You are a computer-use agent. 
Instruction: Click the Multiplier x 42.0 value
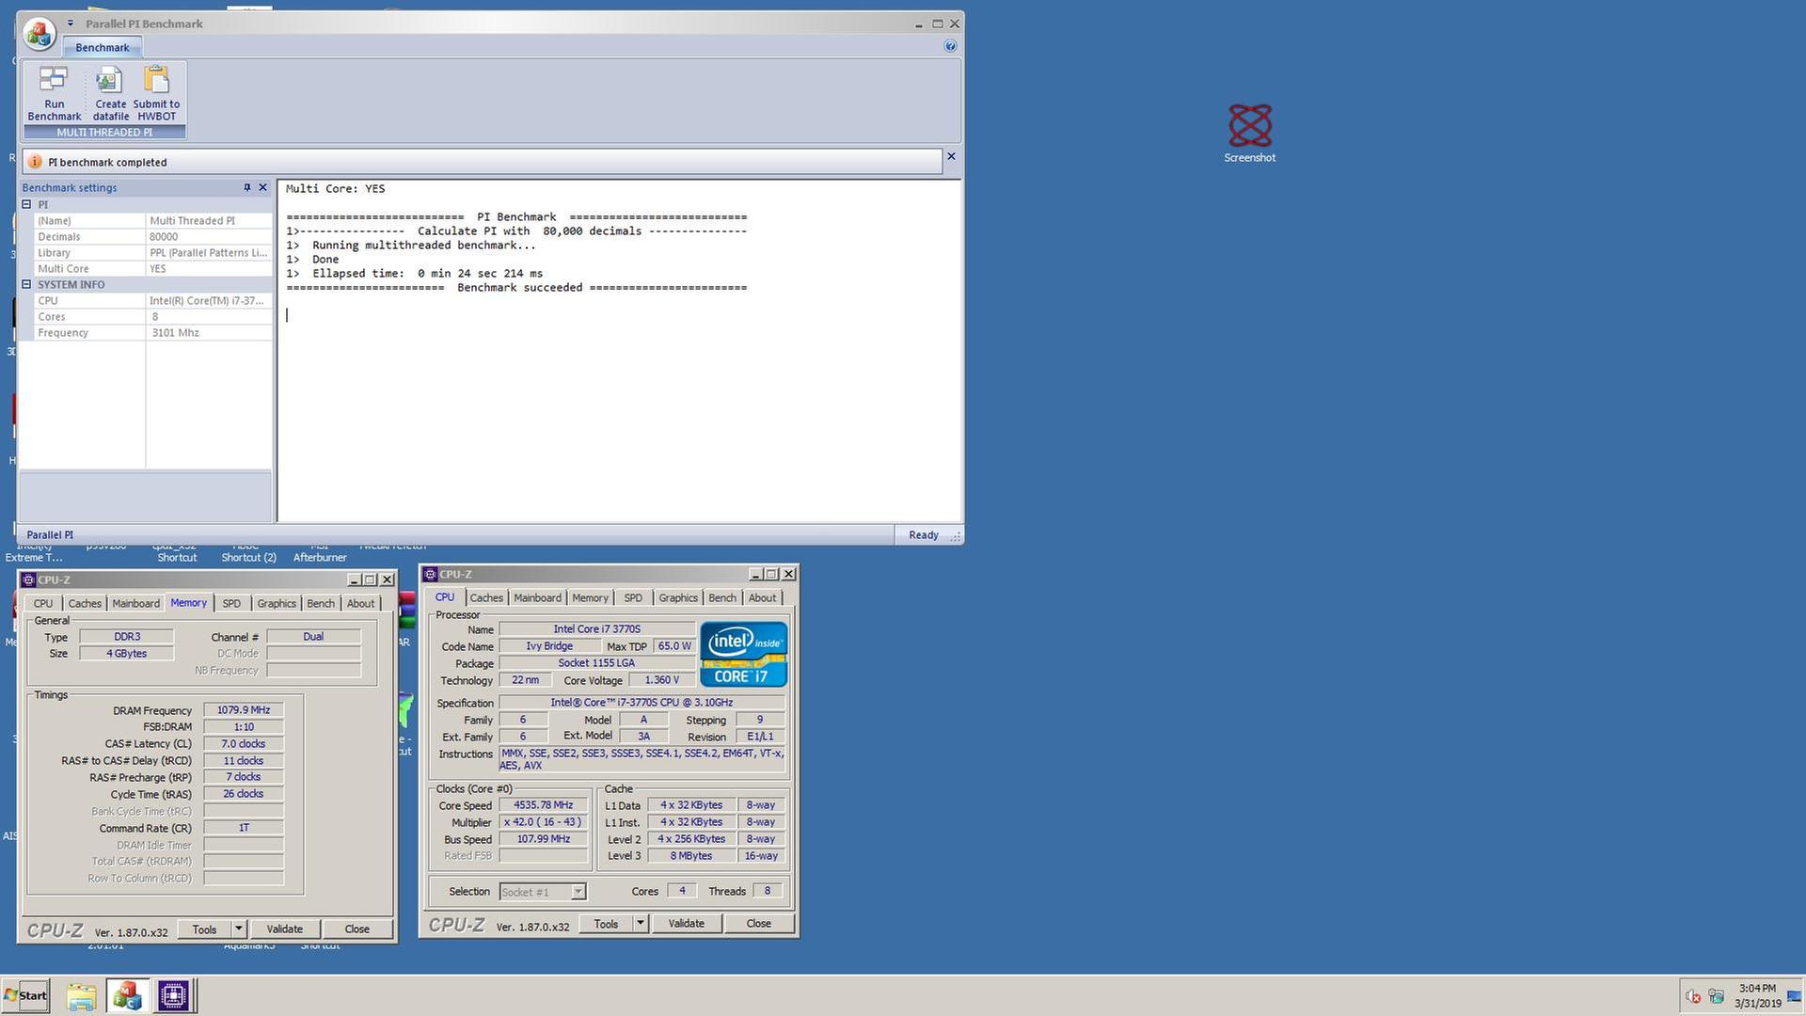click(x=544, y=822)
